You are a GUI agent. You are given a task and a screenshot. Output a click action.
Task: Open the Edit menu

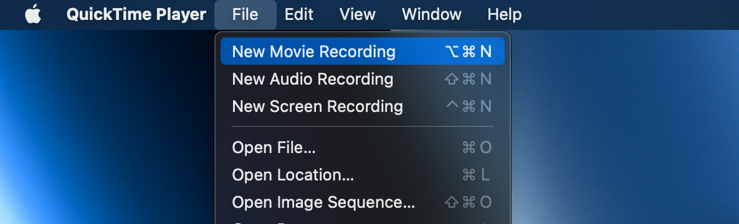pyautogui.click(x=299, y=14)
